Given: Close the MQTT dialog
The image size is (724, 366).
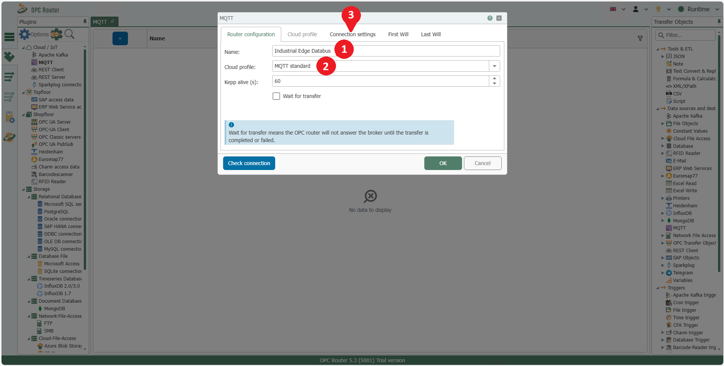Looking at the screenshot, I should pos(499,18).
